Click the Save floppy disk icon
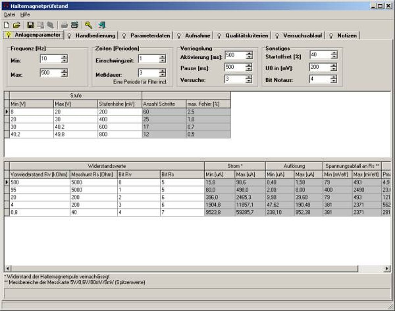 click(x=30, y=25)
